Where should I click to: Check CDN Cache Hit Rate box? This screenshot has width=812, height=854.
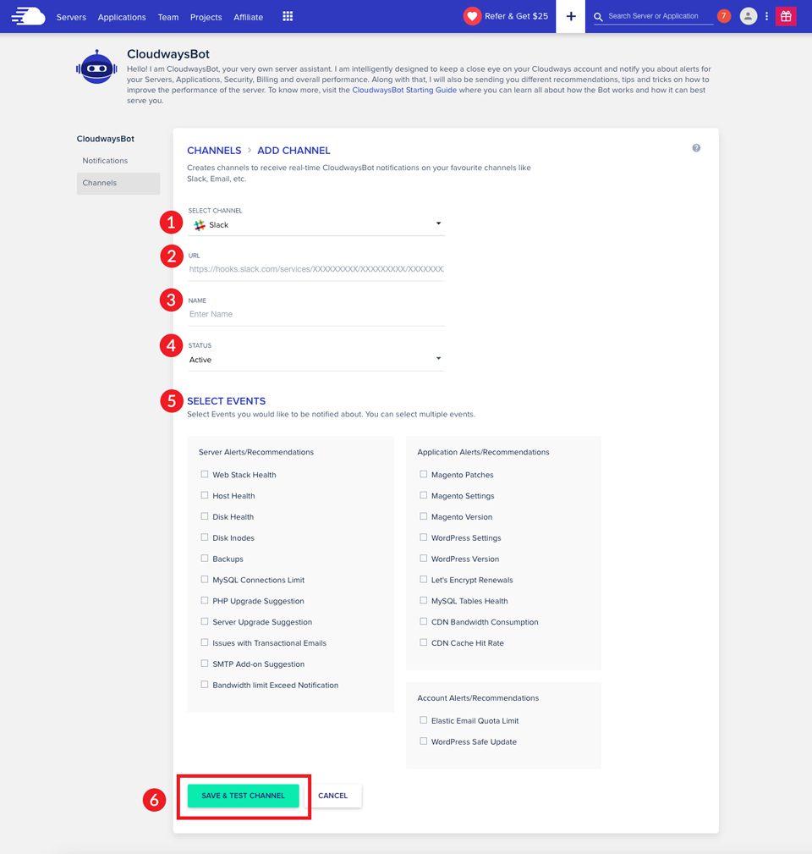tap(424, 642)
